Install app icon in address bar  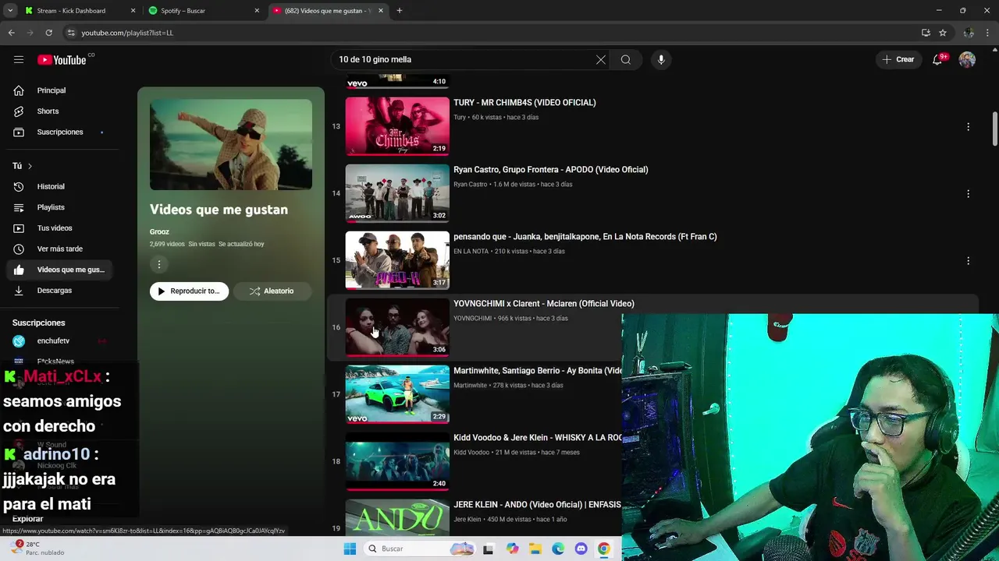[x=926, y=33]
